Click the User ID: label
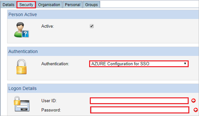The height and width of the screenshot is (116, 199). tap(49, 101)
